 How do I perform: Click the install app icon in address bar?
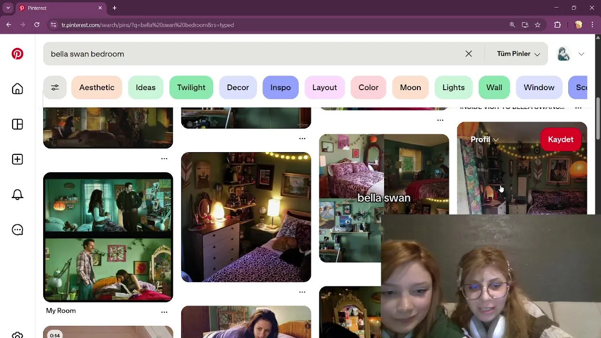pyautogui.click(x=525, y=25)
